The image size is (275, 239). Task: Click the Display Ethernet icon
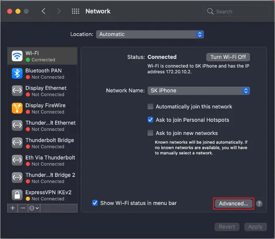tap(17, 91)
